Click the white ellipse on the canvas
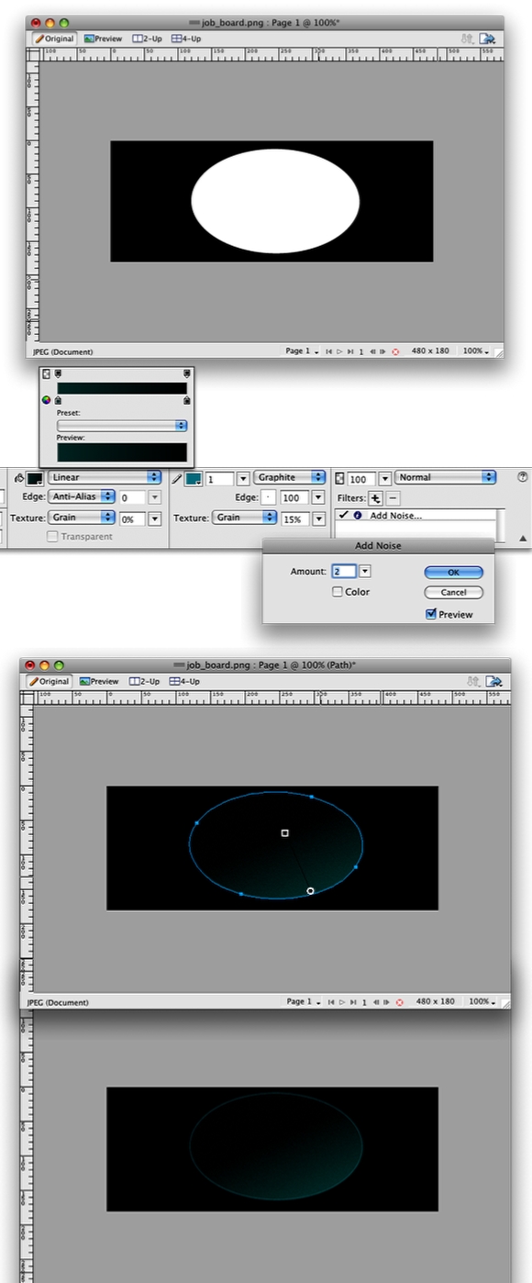Viewport: 532px width, 1283px height. 275,201
